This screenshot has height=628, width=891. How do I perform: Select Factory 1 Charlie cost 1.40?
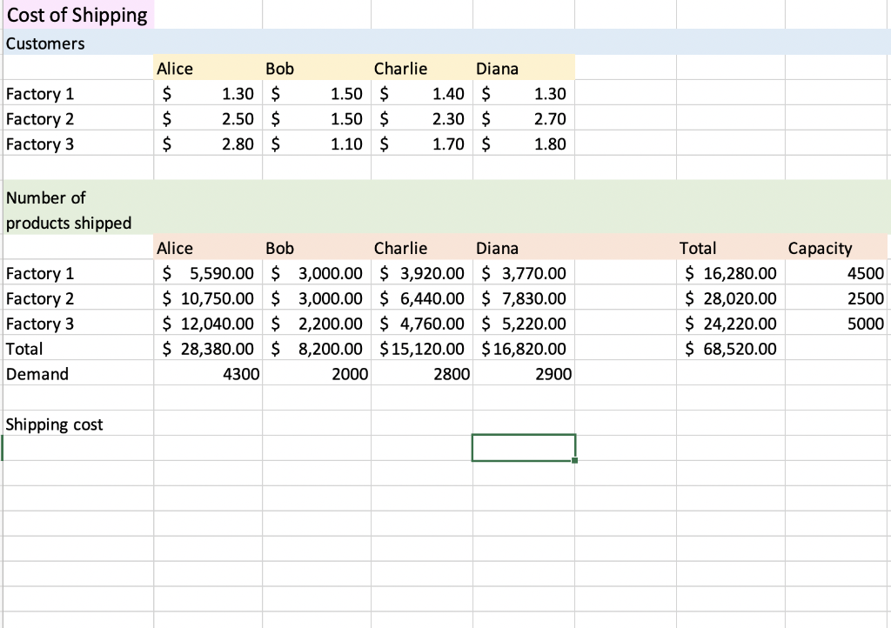tap(422, 92)
